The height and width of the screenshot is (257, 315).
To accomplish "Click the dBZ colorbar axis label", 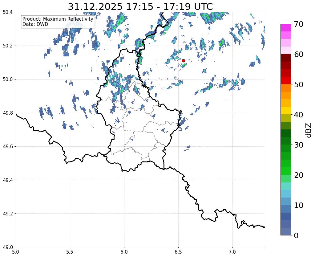I will [309, 130].
